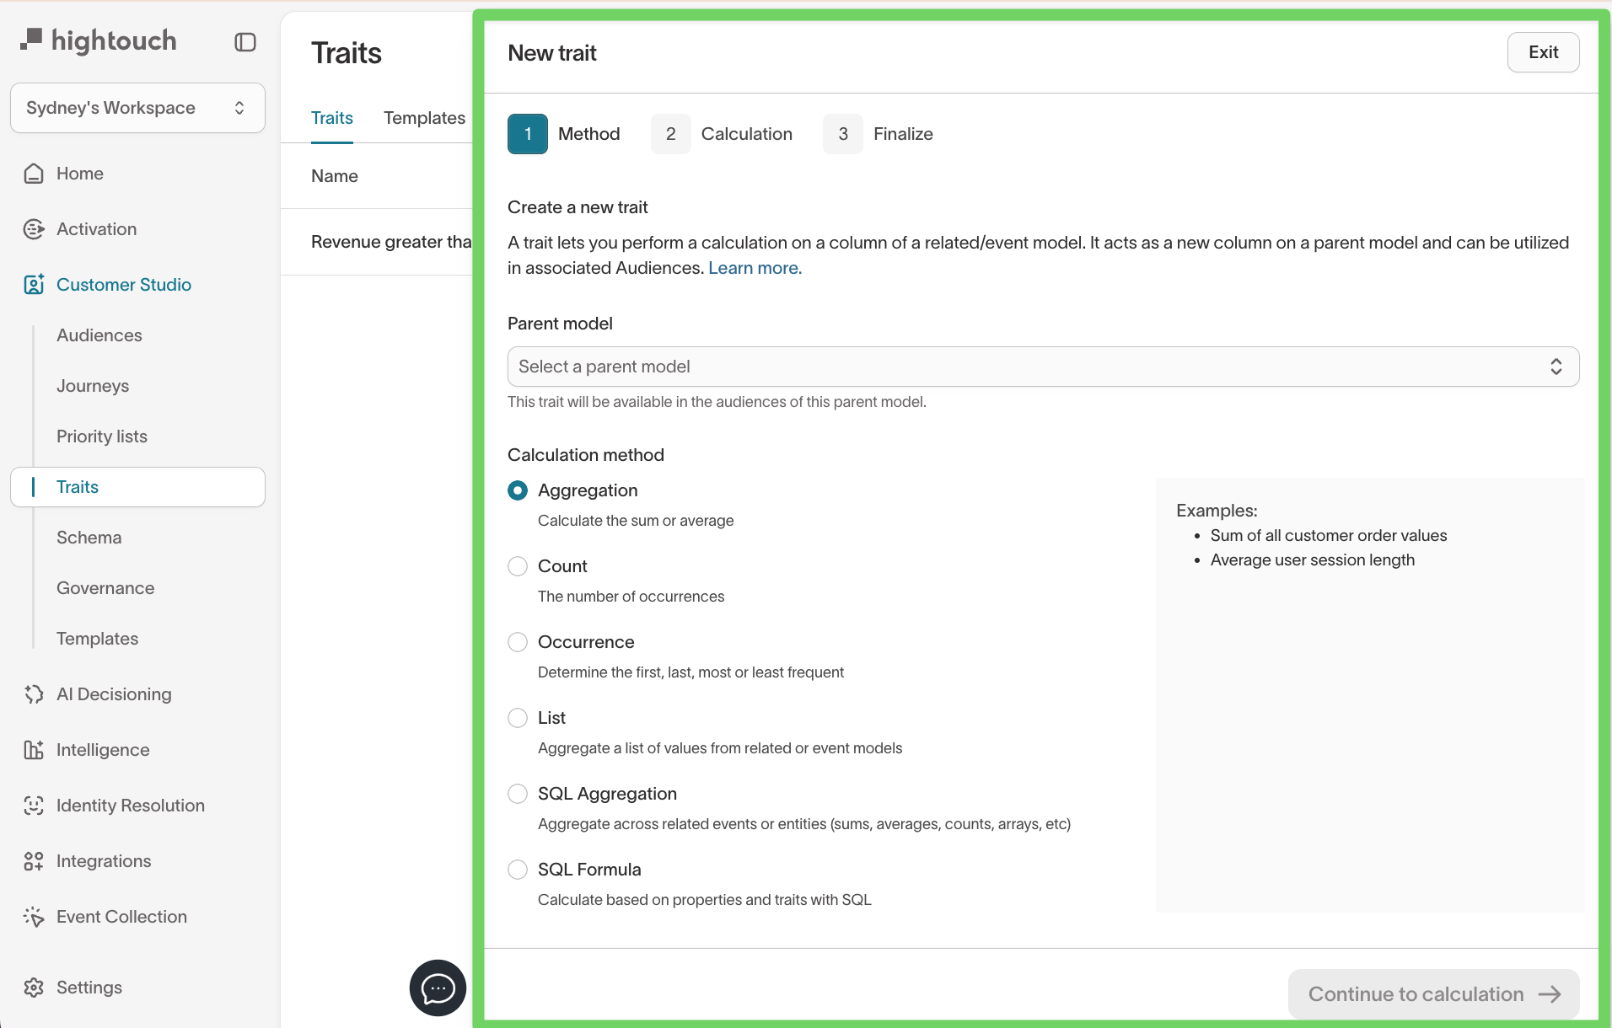The image size is (1612, 1028).
Task: Follow the Learn more link
Action: click(x=755, y=268)
